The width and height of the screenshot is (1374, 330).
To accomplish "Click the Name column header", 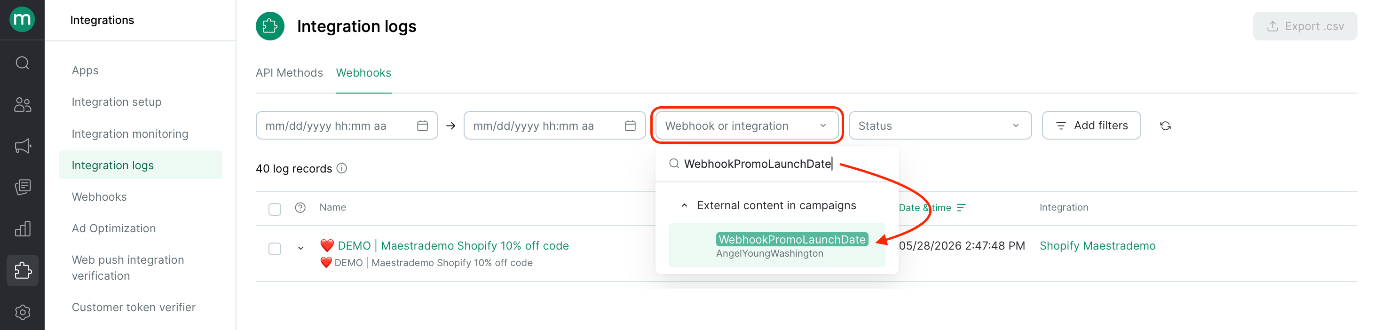I will pos(332,207).
